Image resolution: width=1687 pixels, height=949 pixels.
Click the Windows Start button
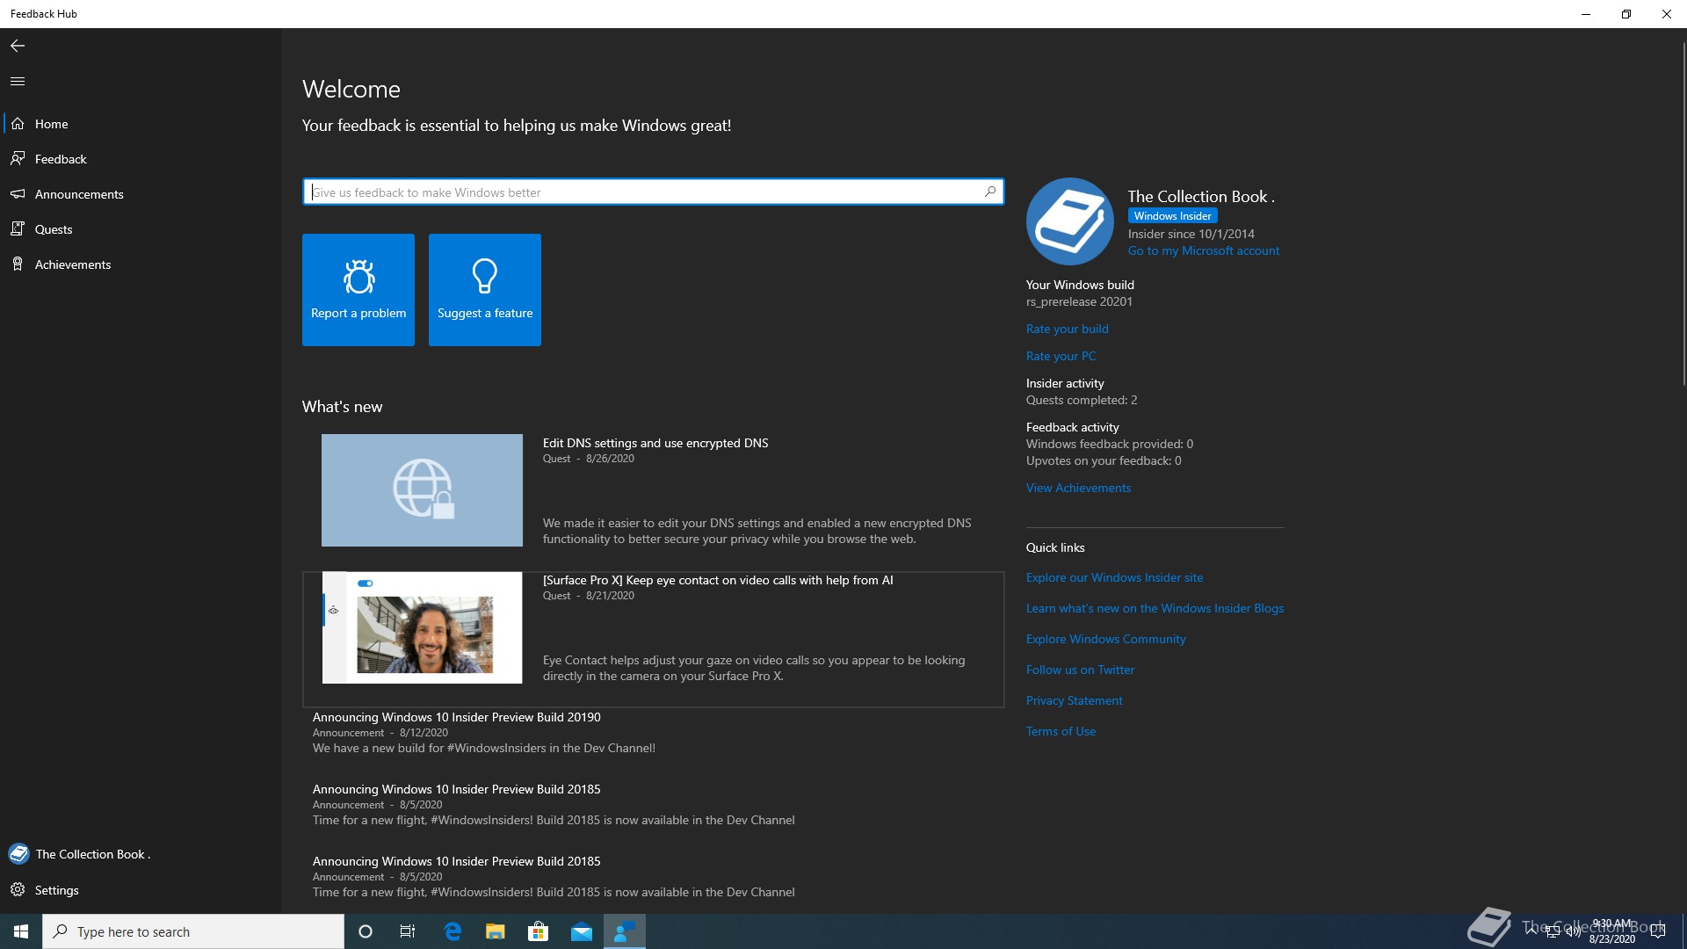click(21, 931)
